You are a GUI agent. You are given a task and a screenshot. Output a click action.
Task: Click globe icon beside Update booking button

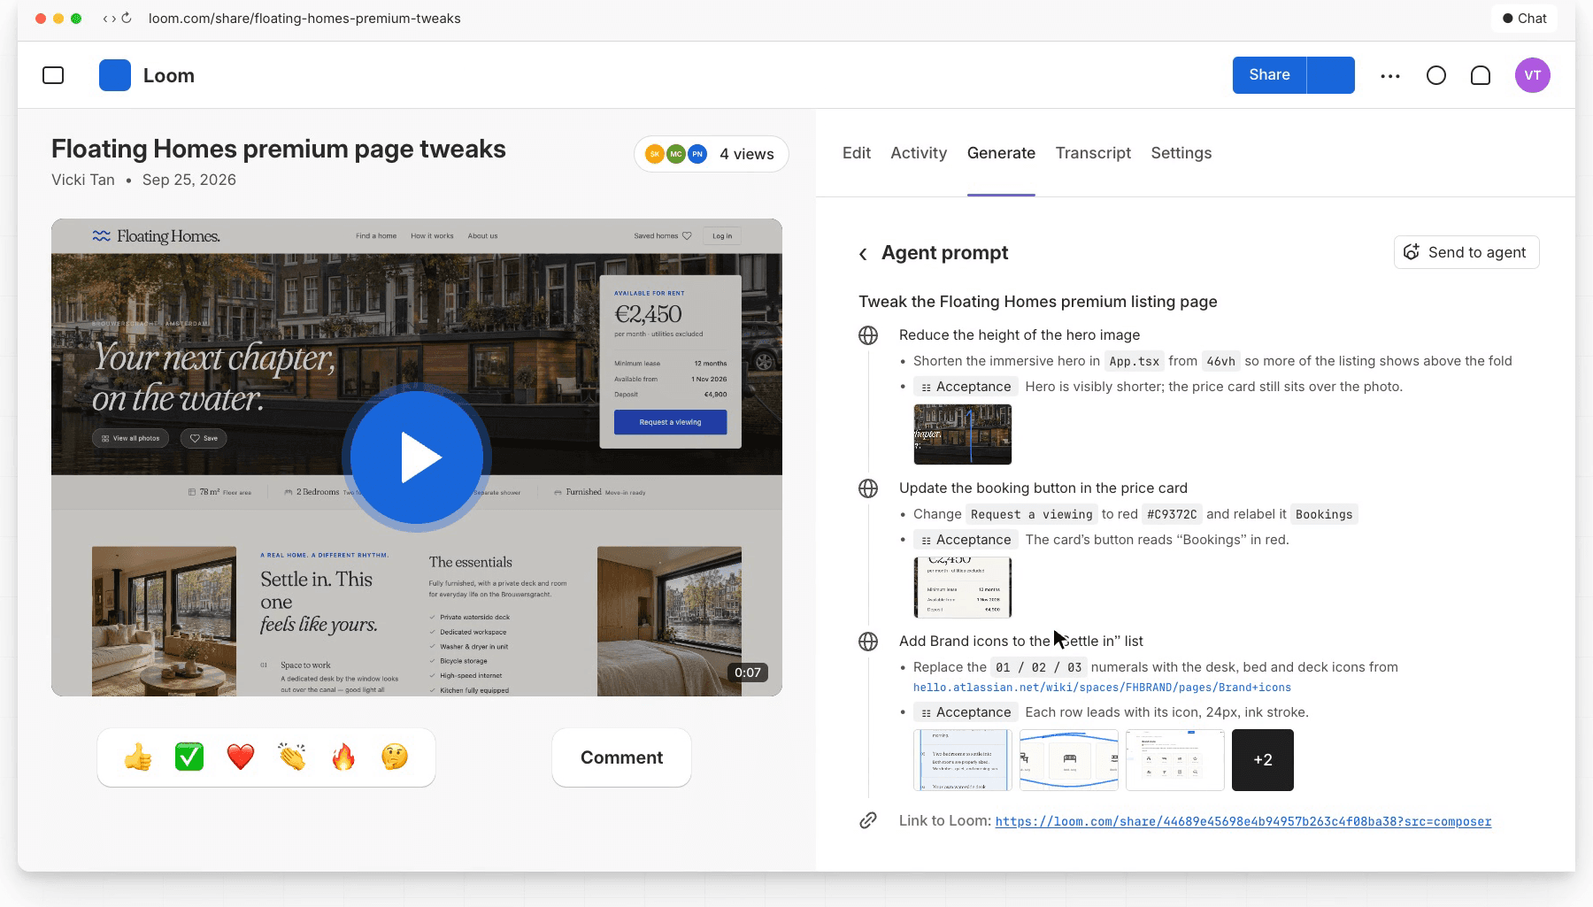click(x=868, y=488)
